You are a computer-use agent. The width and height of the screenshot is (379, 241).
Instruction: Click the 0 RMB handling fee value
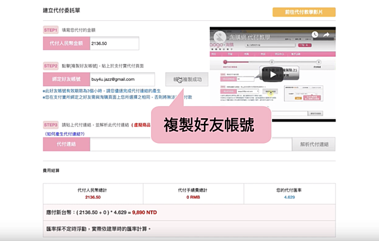click(193, 197)
